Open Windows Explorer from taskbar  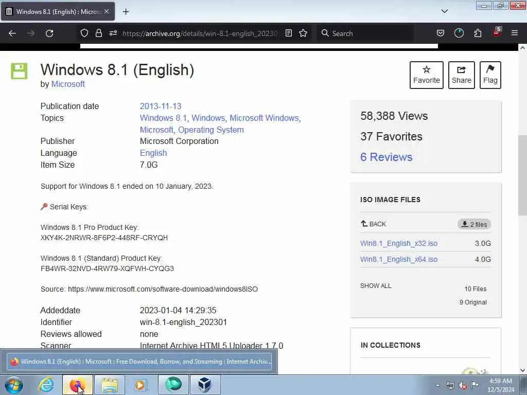(110, 385)
